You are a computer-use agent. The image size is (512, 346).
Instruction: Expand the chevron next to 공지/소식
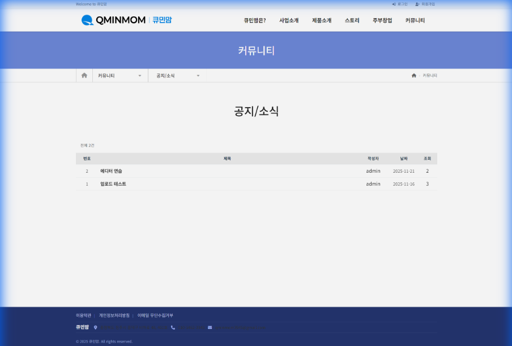tap(198, 75)
